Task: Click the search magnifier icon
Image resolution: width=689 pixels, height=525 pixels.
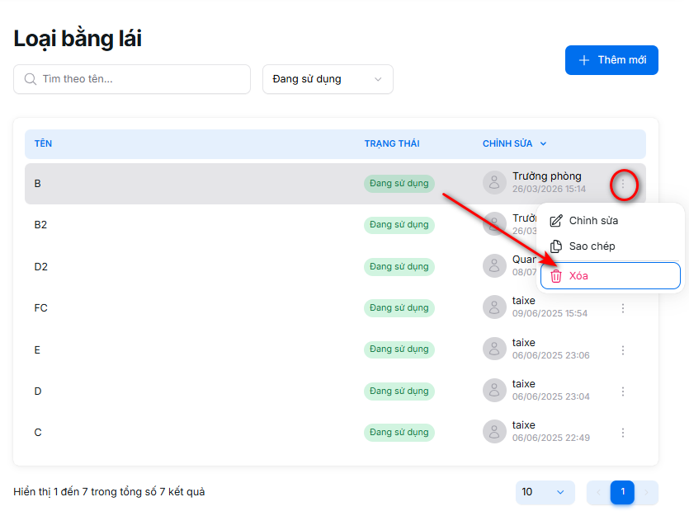Action: (31, 79)
